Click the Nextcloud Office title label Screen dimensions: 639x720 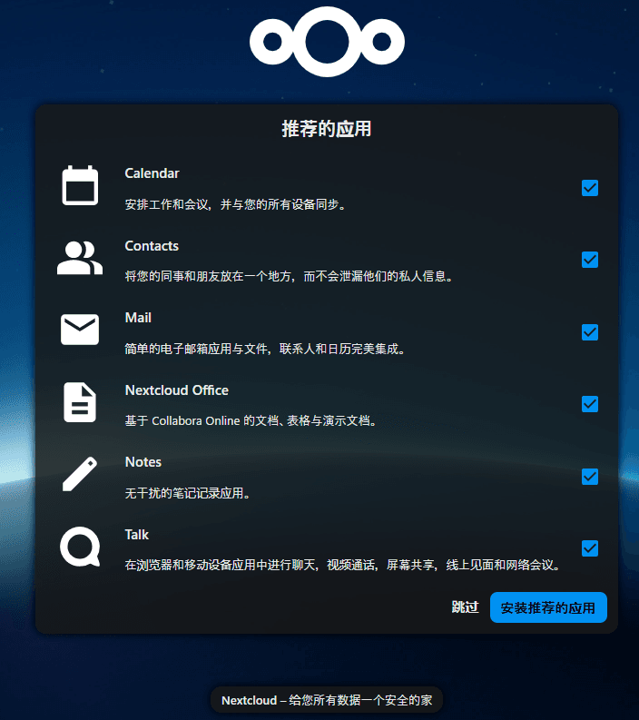click(176, 390)
